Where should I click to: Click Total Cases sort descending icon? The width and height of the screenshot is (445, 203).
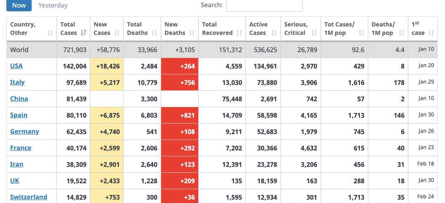pos(84,33)
